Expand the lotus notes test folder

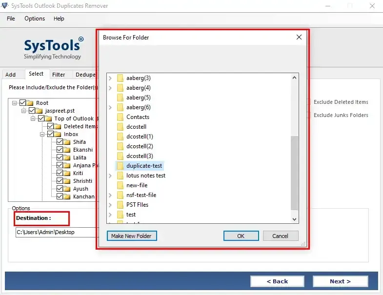110,176
